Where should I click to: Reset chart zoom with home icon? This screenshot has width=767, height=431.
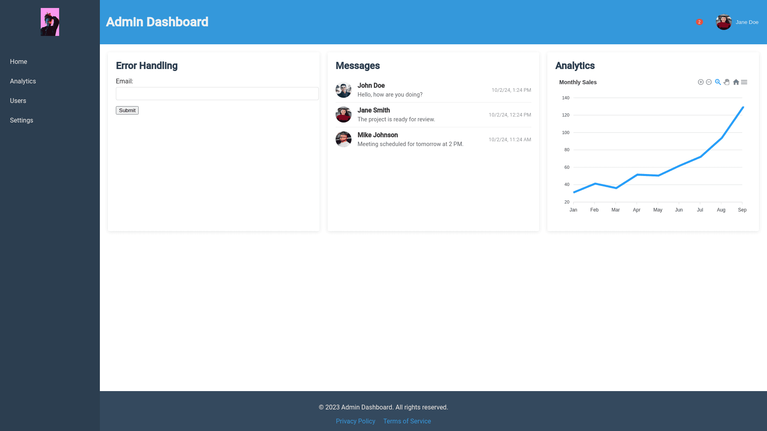click(x=736, y=82)
